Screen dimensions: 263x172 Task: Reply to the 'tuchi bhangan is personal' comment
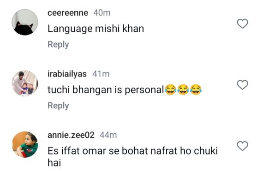tap(58, 106)
